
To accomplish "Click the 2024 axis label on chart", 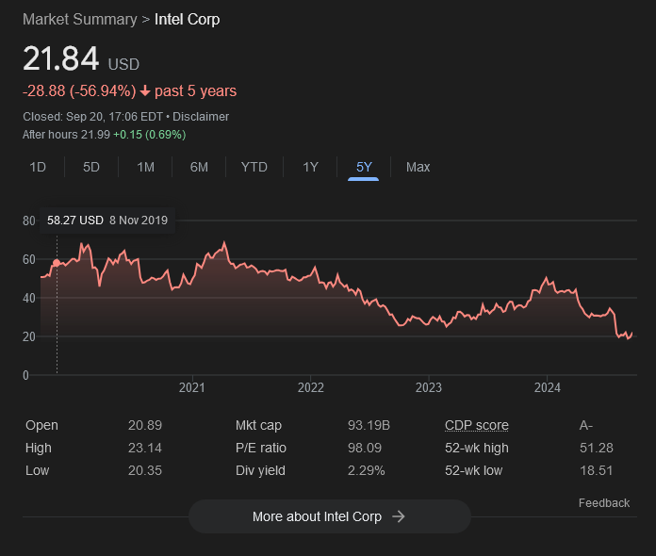I will 548,387.
